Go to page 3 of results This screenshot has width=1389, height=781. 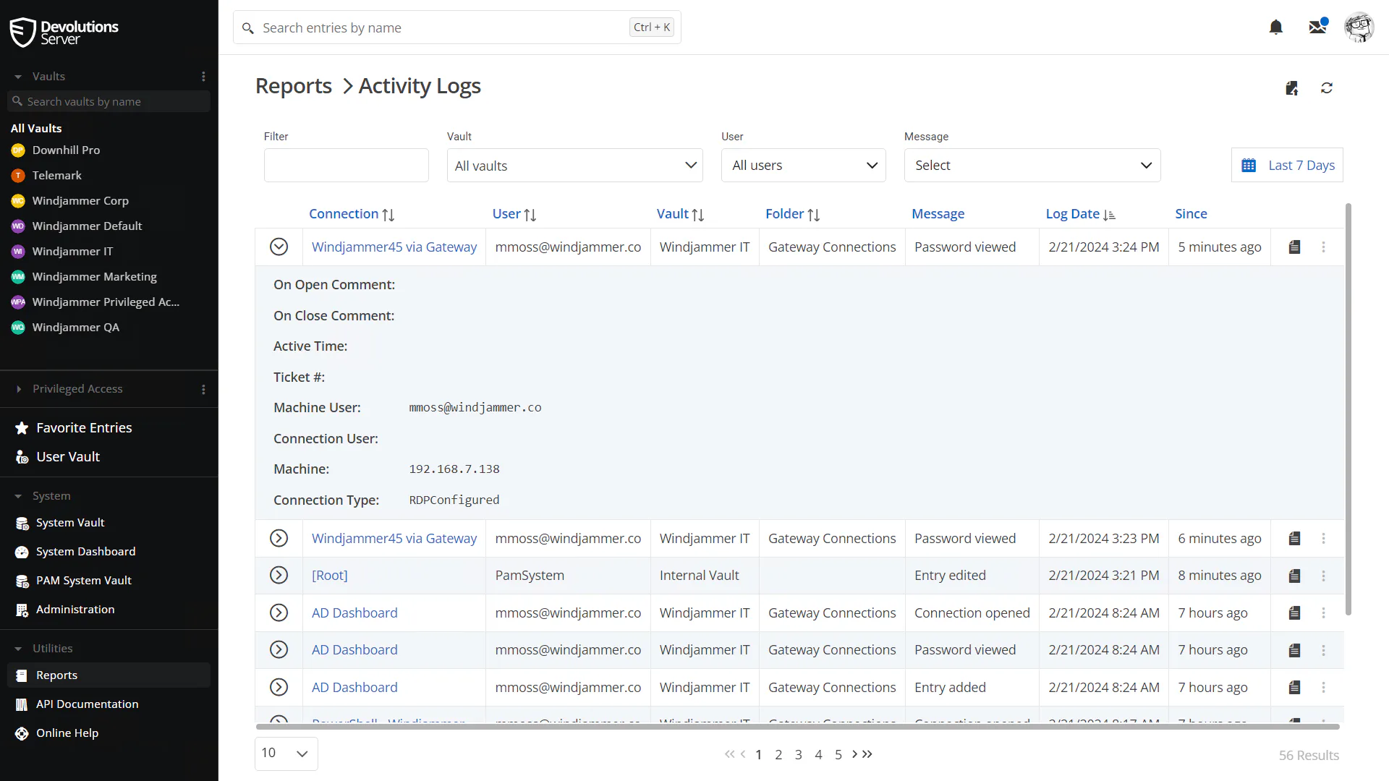(x=798, y=755)
